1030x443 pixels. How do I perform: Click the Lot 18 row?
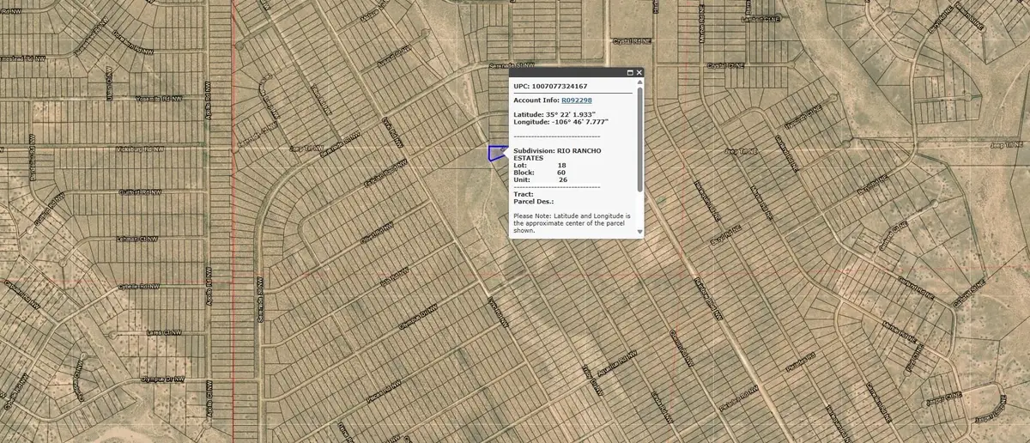pos(539,165)
